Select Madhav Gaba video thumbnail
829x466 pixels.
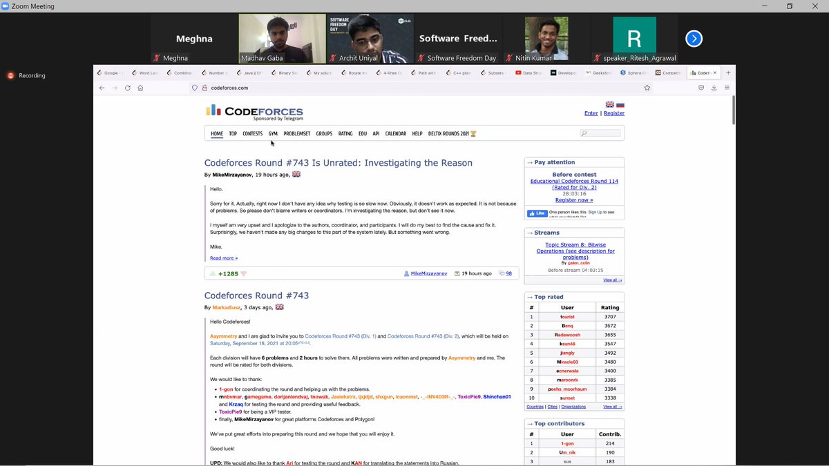point(282,39)
